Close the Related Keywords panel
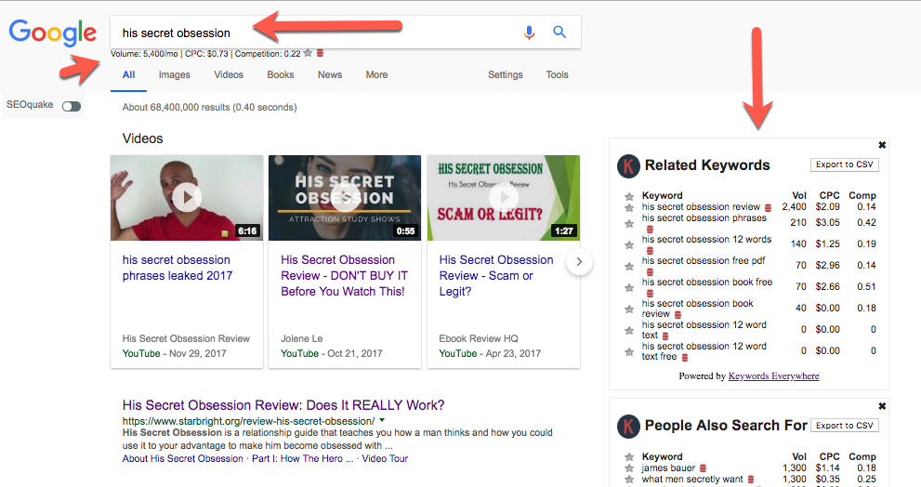This screenshot has width=921, height=487. (882, 144)
